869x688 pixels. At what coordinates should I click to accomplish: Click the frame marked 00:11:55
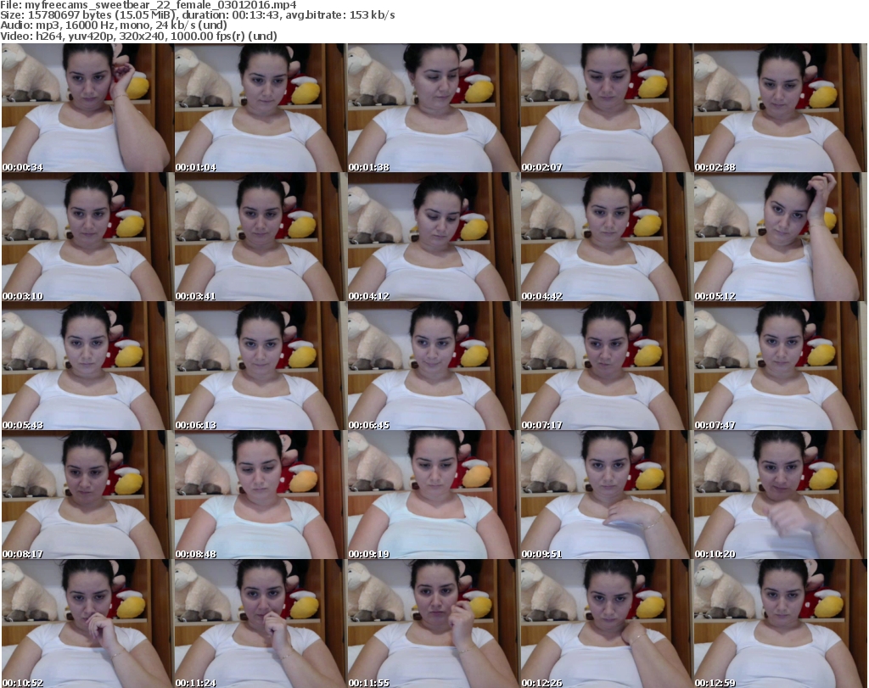click(x=433, y=624)
